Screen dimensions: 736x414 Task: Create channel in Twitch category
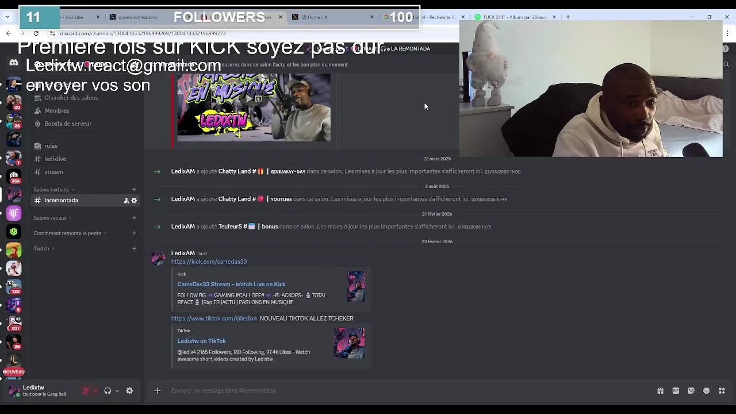134,249
